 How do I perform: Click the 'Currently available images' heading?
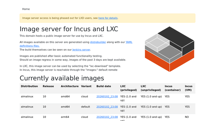pos(62,78)
